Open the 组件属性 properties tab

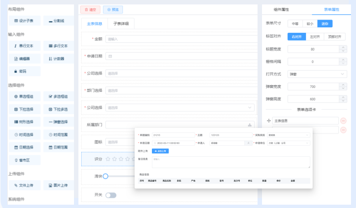click(281, 9)
